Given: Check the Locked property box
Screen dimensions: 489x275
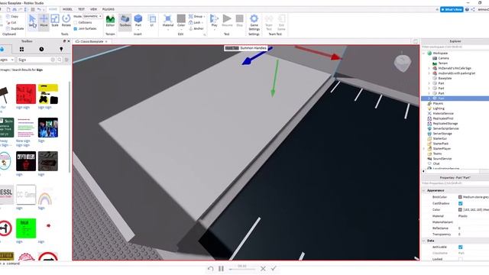Looking at the screenshot, I should 460,259.
